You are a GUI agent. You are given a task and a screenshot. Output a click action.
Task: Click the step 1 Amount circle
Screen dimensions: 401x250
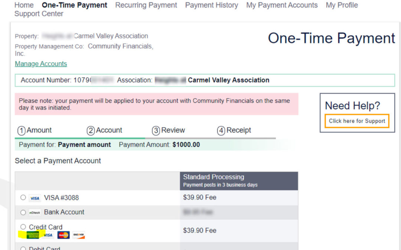tap(22, 131)
